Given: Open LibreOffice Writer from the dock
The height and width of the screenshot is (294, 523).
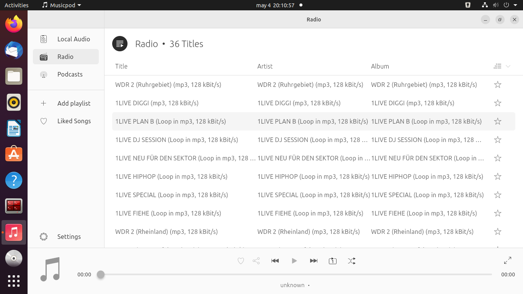Looking at the screenshot, I should click(14, 128).
